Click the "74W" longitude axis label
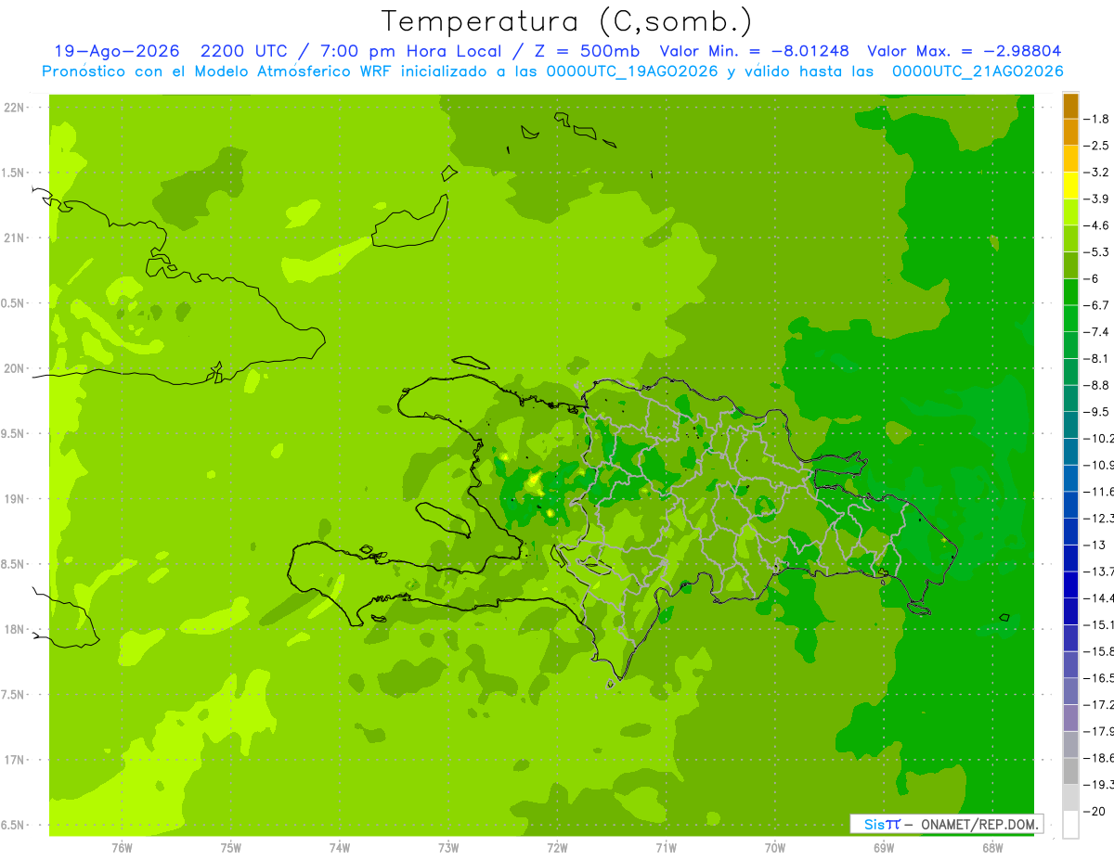Viewport: 1114px width, 860px height. (x=340, y=847)
